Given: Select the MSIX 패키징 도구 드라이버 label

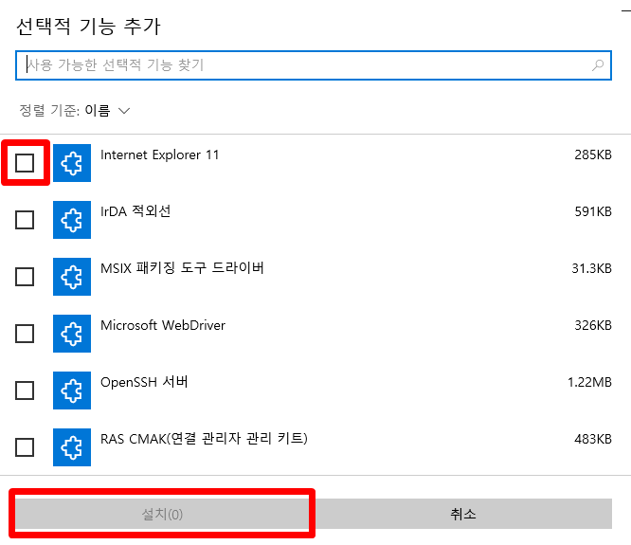Looking at the screenshot, I should [182, 268].
